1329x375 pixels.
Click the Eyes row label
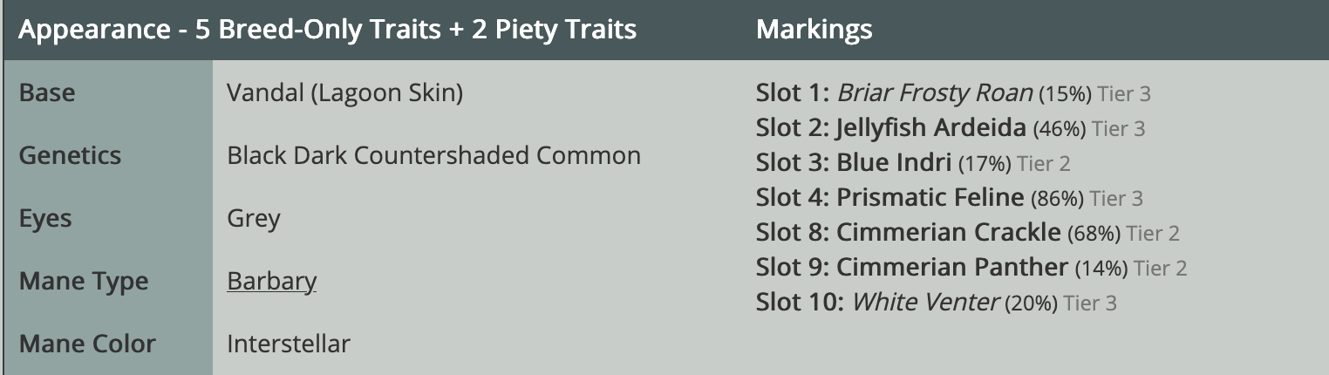pyautogui.click(x=44, y=219)
